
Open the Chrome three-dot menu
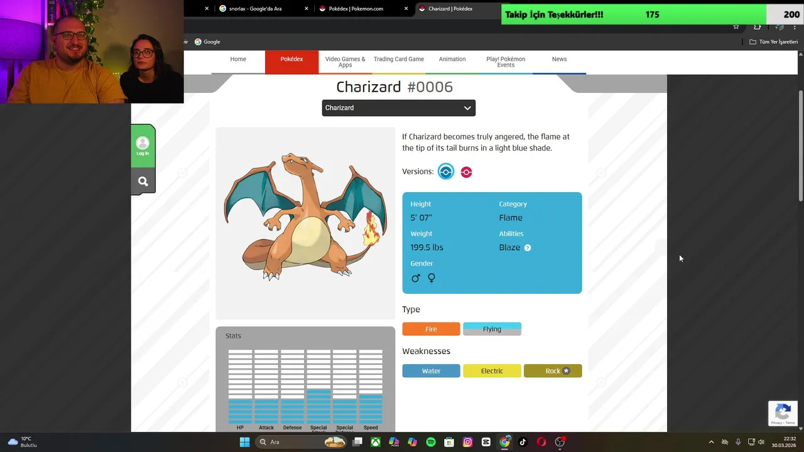click(795, 26)
